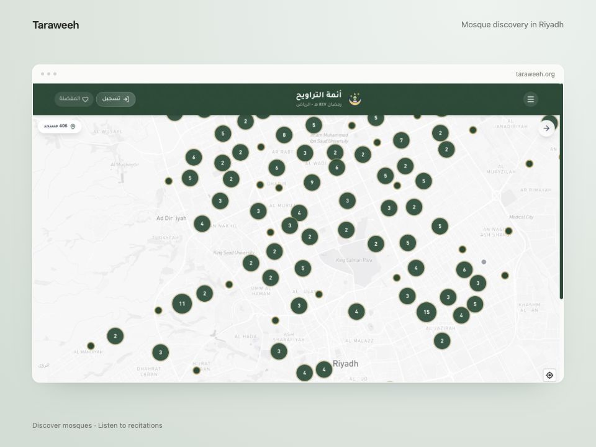
Task: Click the تسجيل sign-in button
Action: click(x=115, y=99)
